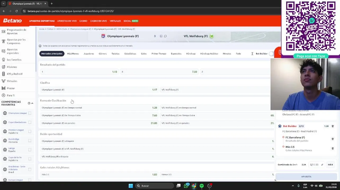The width and height of the screenshot is (340, 190).
Task: Click the chat bubble icon in match header
Action: pos(165,36)
